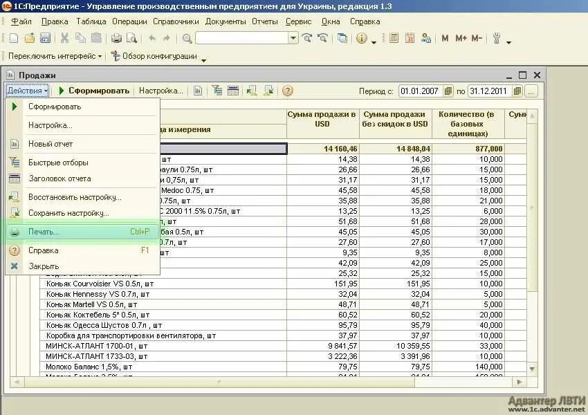Choose Сформировать in the dropdown menu

click(x=82, y=107)
